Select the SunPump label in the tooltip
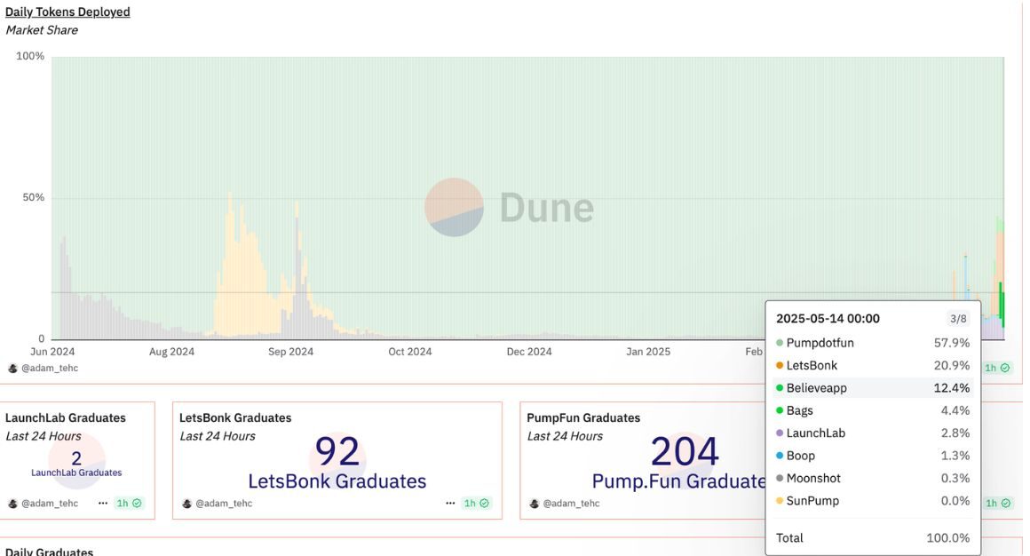 pos(812,501)
